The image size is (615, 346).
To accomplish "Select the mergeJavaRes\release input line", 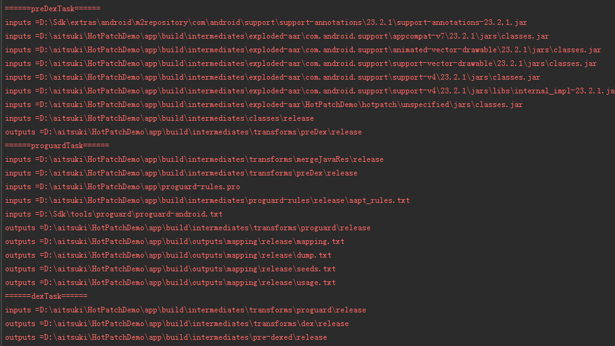I will point(194,159).
